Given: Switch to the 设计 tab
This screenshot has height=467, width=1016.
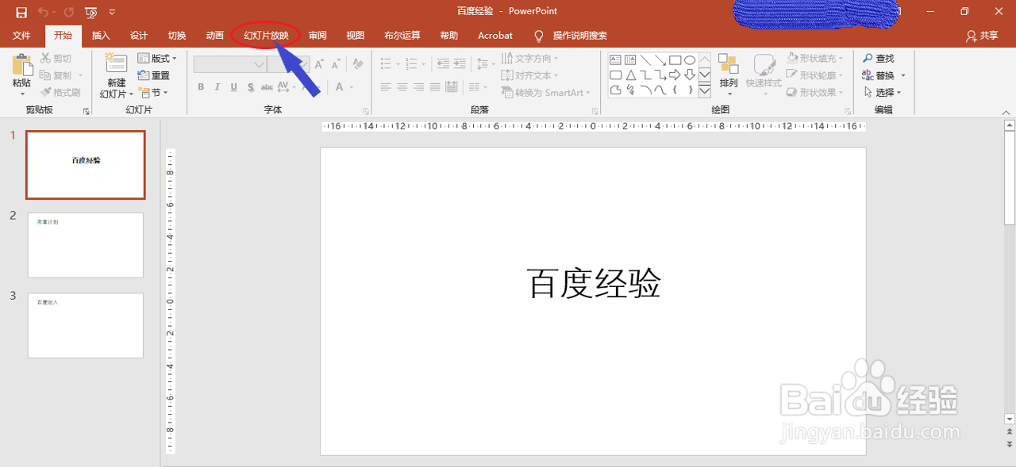Looking at the screenshot, I should click(139, 36).
